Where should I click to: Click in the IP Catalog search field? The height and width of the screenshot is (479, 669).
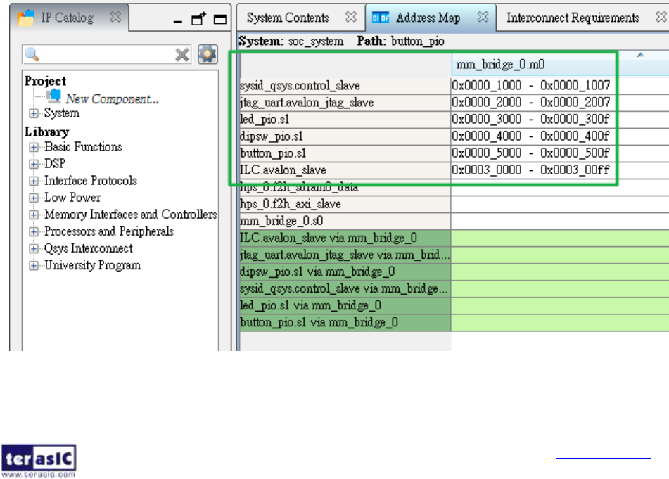[x=107, y=55]
